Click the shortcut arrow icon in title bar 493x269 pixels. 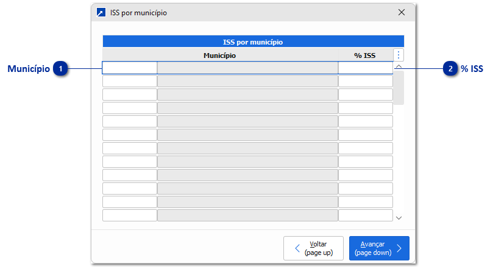[101, 12]
